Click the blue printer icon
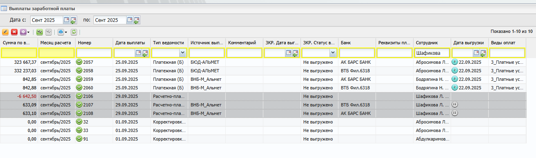 pyautogui.click(x=60, y=32)
